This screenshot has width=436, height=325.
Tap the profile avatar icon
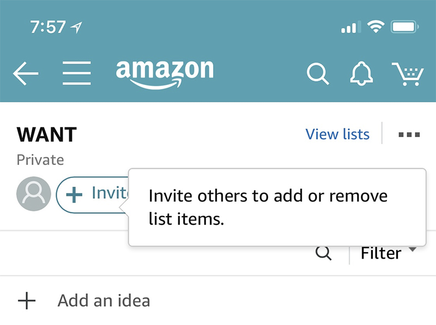pyautogui.click(x=34, y=194)
